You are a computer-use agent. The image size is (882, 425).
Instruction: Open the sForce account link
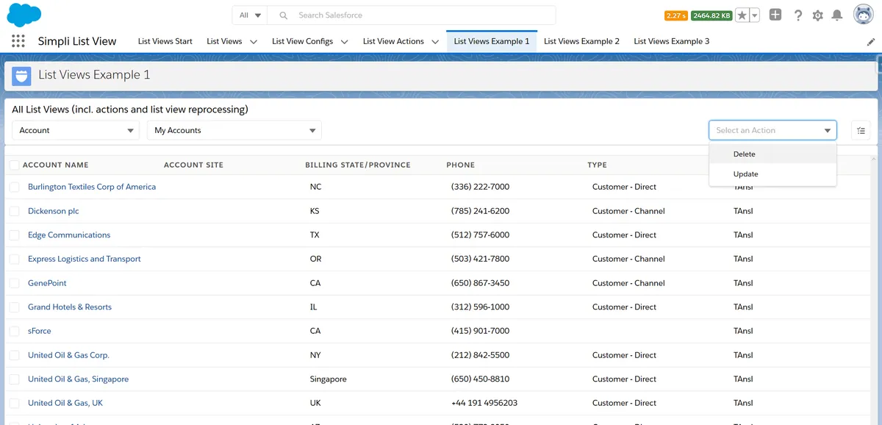(40, 331)
